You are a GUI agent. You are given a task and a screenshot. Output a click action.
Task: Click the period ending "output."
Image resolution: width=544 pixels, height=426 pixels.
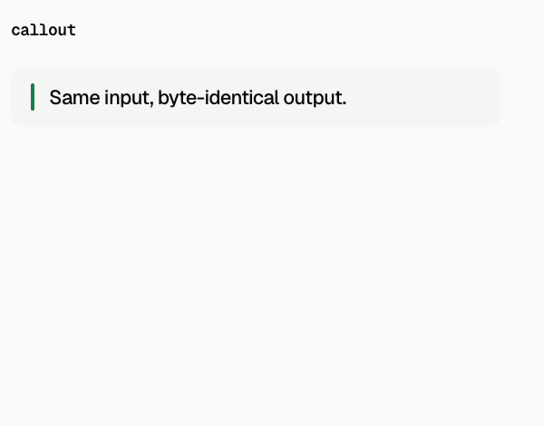344,103
